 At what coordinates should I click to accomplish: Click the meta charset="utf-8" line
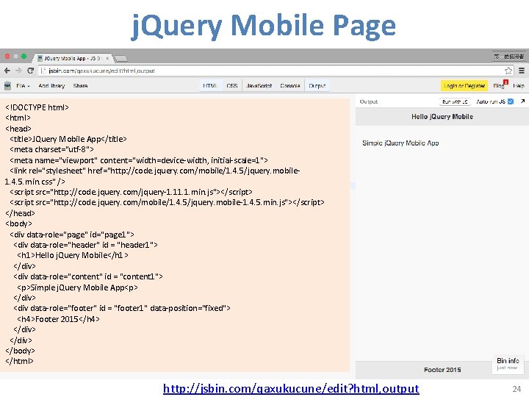51,149
